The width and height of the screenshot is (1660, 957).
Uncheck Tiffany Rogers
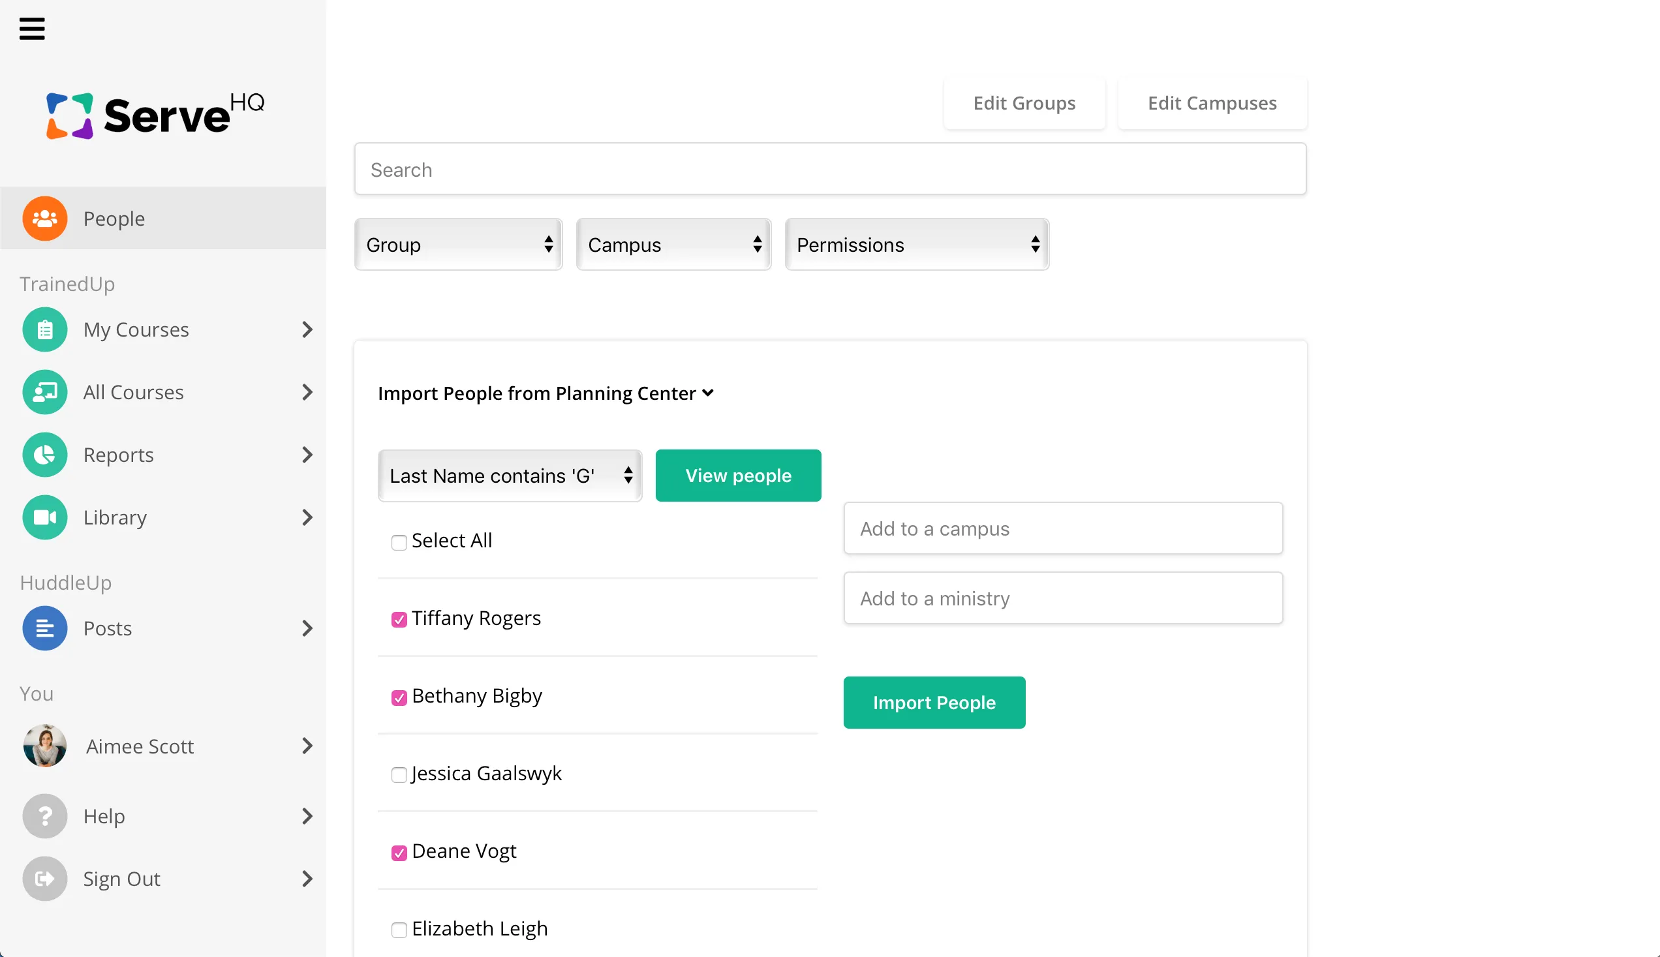[x=399, y=620]
